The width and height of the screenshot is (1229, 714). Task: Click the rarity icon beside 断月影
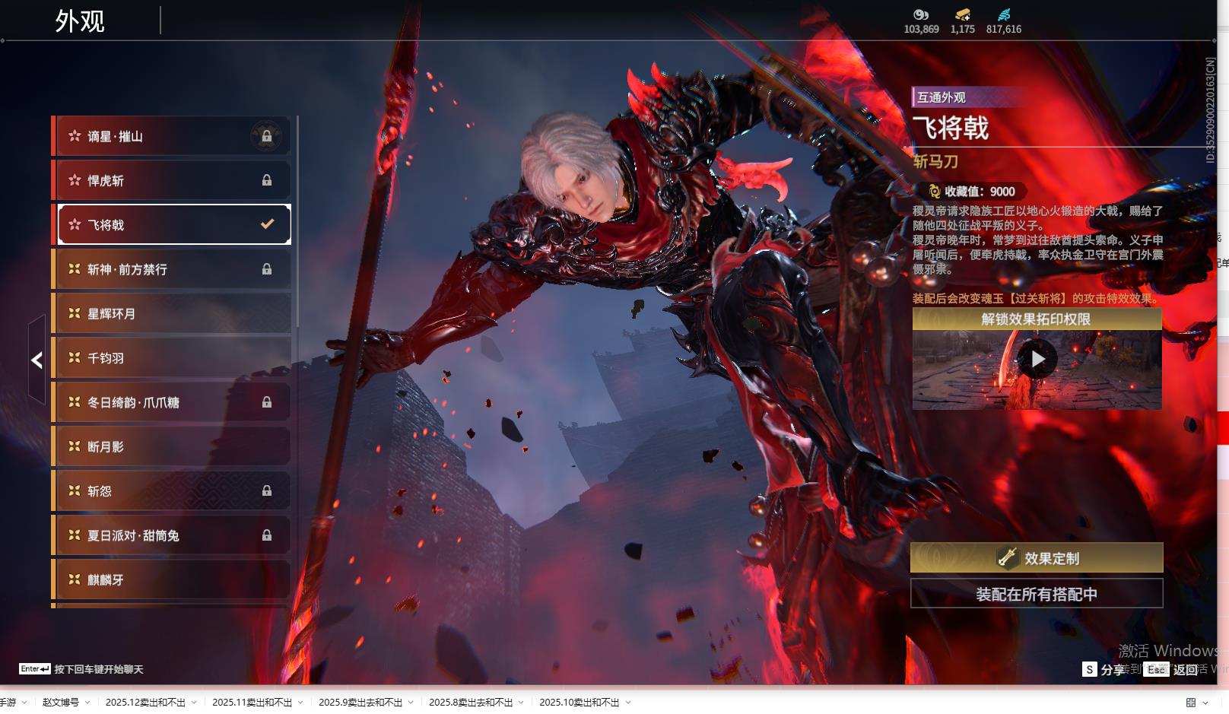point(75,446)
